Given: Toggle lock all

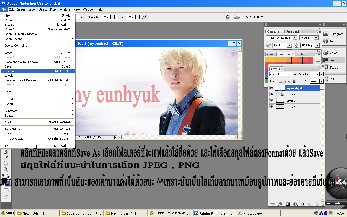Looking at the screenshot, I should point(294,81).
